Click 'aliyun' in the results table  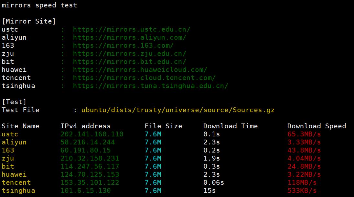point(14,142)
